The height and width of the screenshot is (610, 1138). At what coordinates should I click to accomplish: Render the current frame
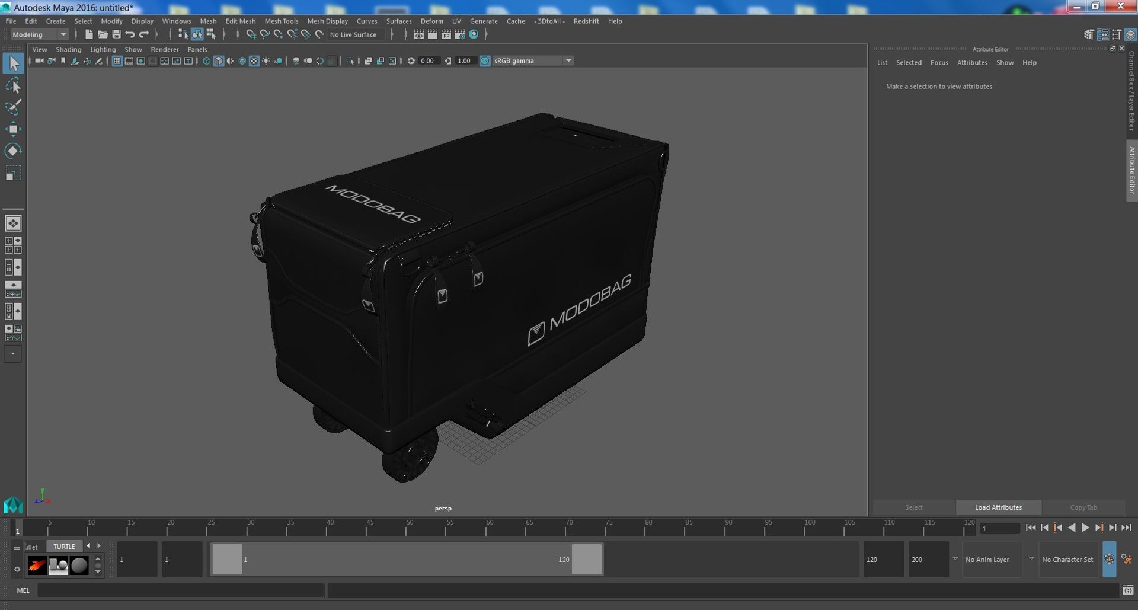point(432,34)
